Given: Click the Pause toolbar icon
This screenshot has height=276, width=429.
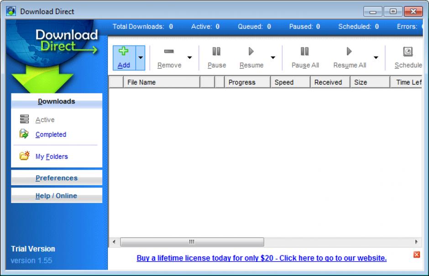Looking at the screenshot, I should point(216,52).
